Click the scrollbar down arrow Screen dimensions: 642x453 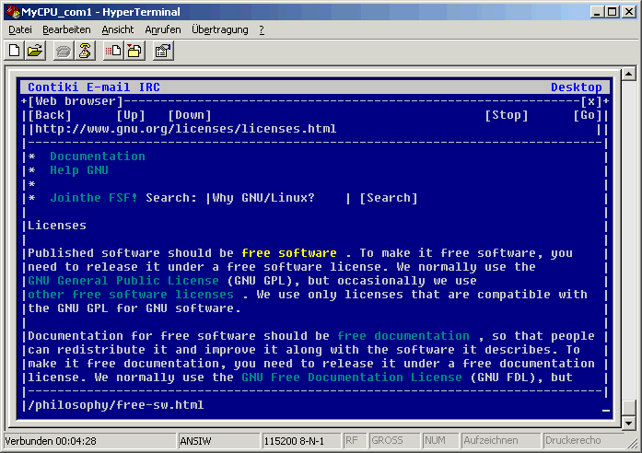pyautogui.click(x=629, y=423)
